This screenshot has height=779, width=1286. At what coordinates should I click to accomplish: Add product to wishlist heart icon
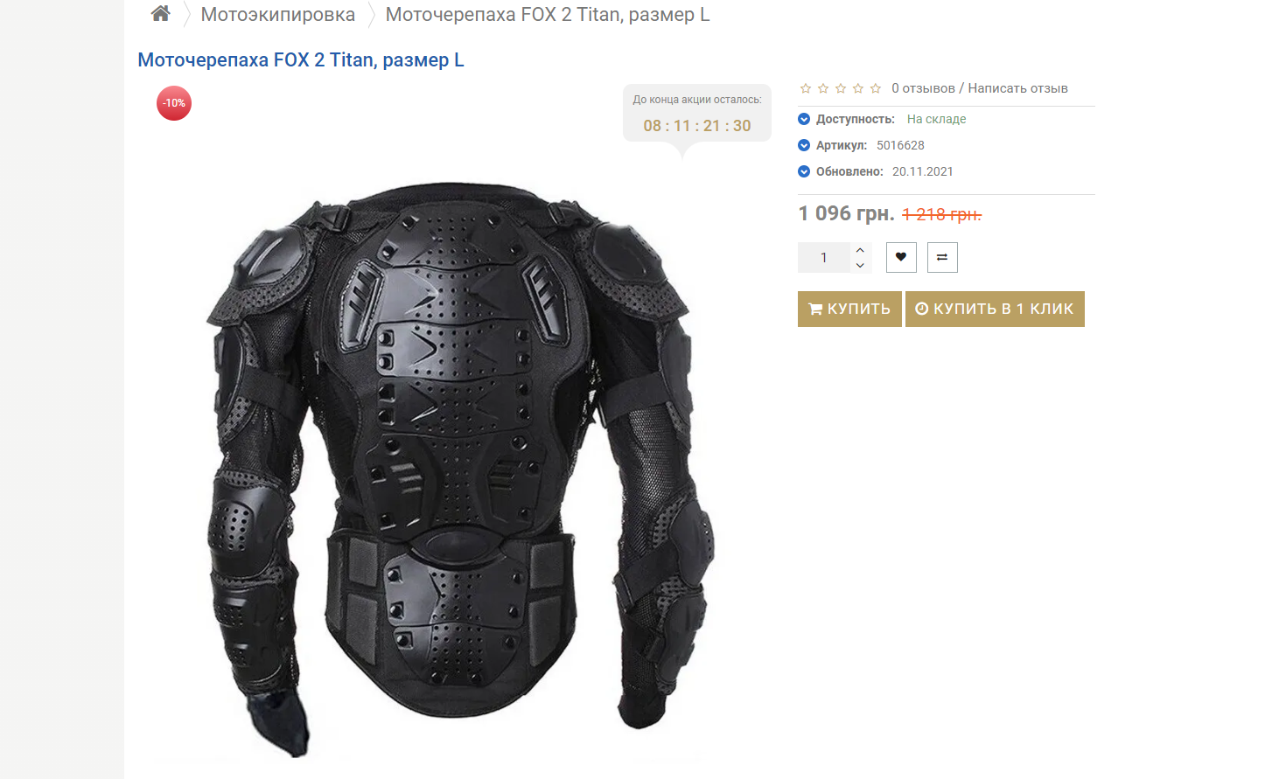tap(901, 257)
